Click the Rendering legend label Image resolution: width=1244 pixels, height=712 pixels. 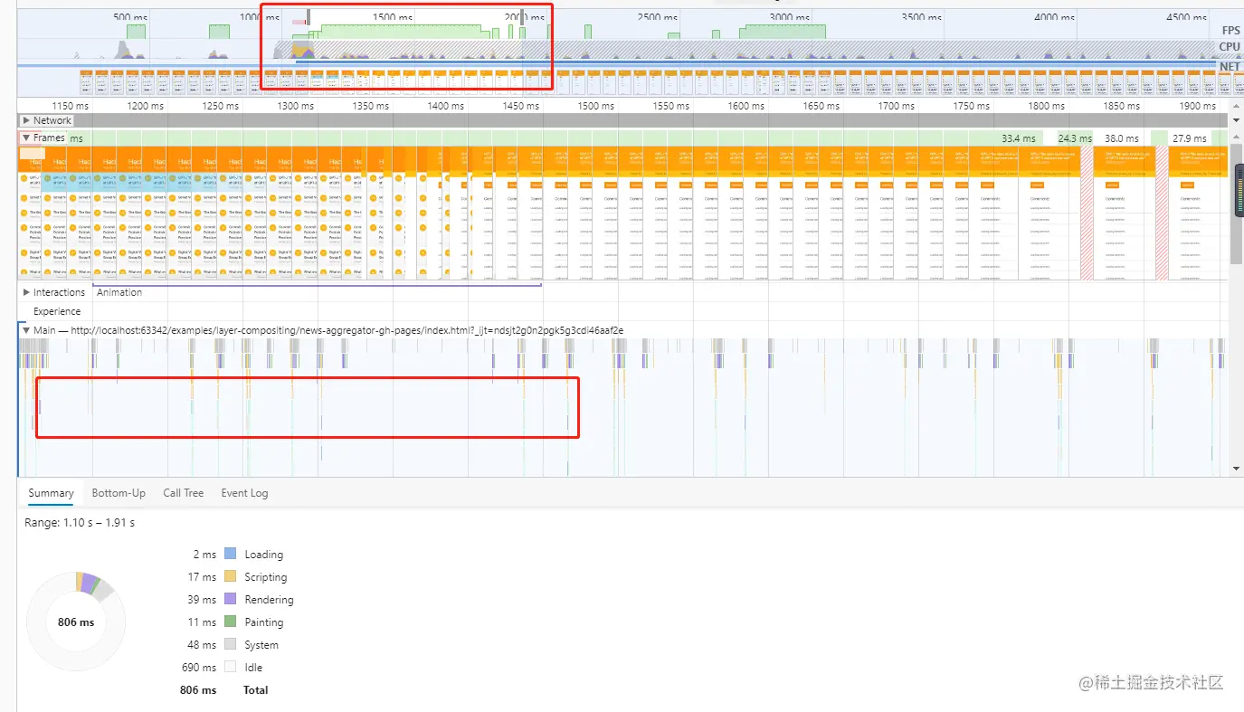pyautogui.click(x=269, y=600)
